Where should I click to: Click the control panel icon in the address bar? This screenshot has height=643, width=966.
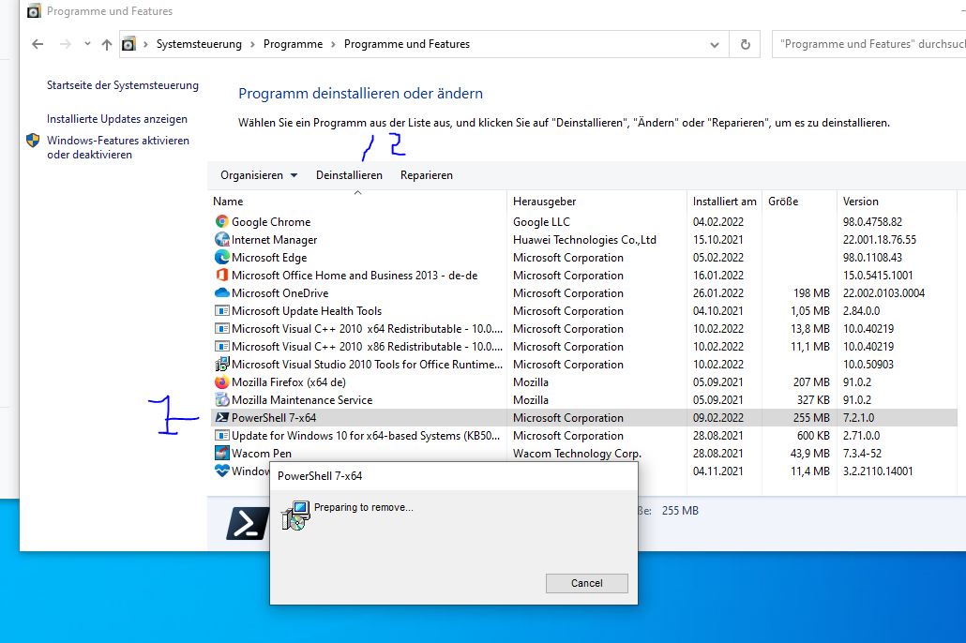(x=128, y=44)
